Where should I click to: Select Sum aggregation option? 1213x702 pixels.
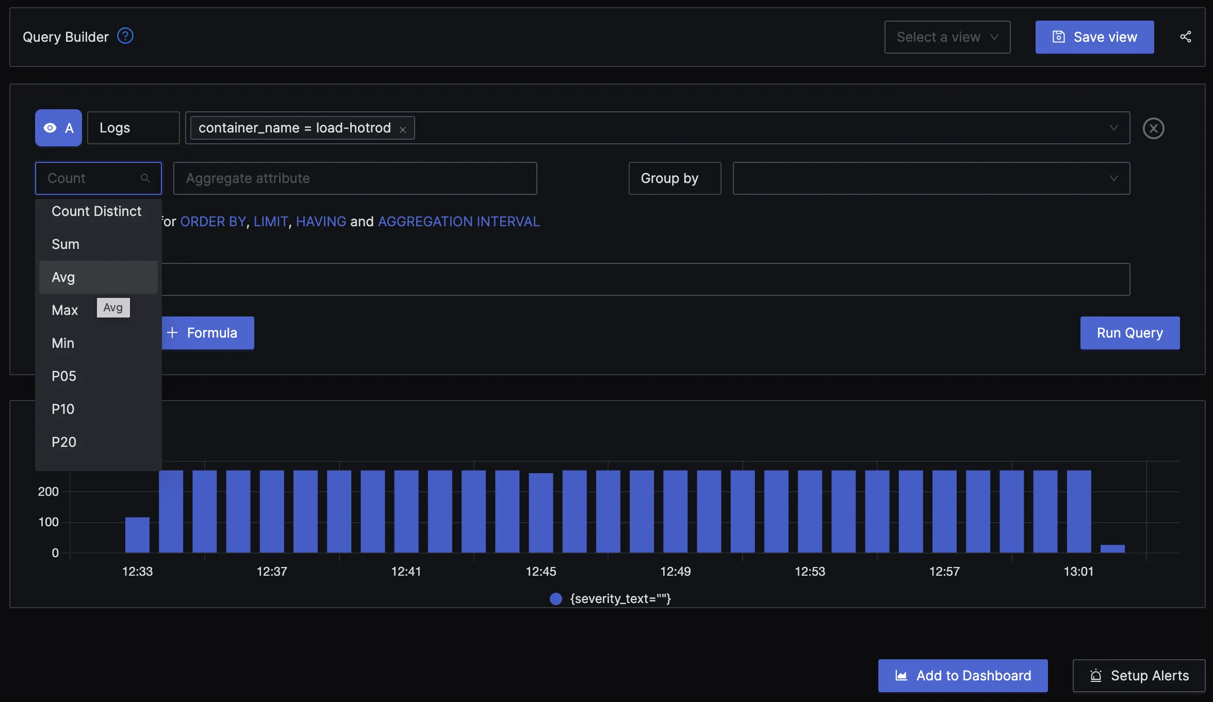tap(98, 244)
